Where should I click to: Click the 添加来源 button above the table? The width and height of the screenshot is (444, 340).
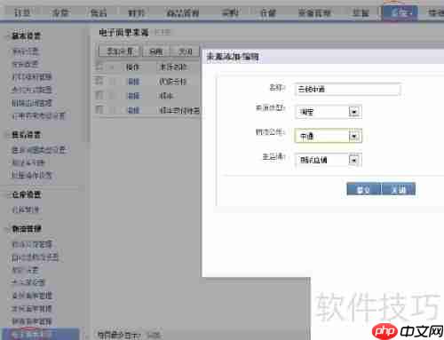tap(119, 51)
